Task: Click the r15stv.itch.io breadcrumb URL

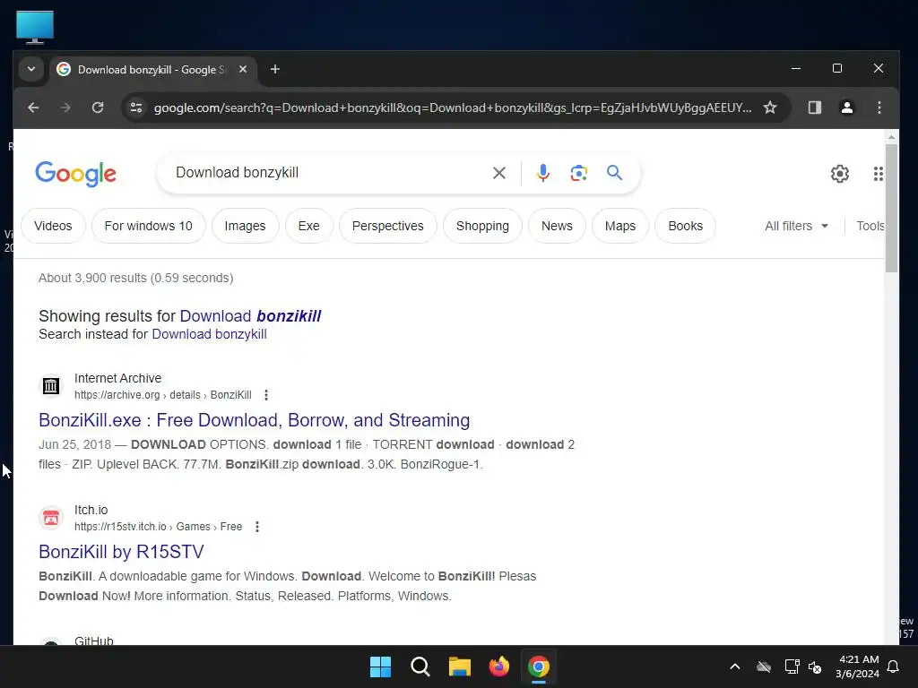Action: tap(158, 527)
